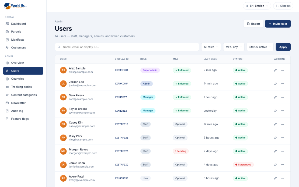
Task: Click the JL avatar for Jordan Lee
Action: click(x=63, y=84)
